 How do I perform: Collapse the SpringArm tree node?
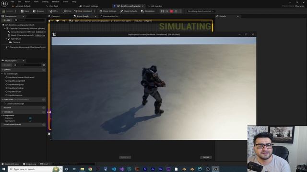click(x=6, y=39)
